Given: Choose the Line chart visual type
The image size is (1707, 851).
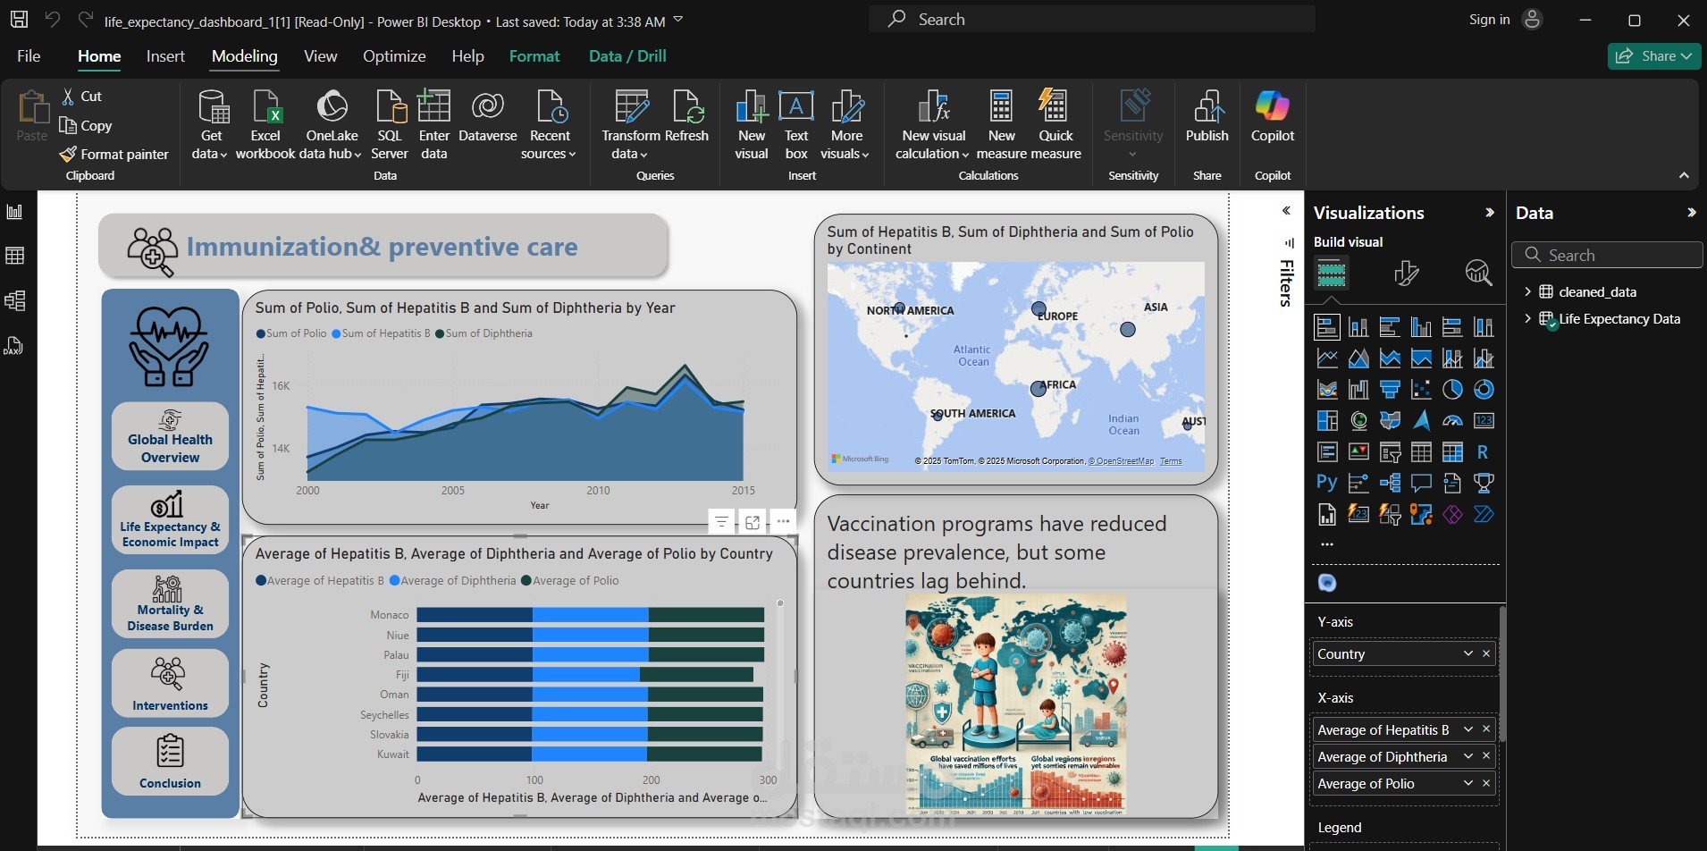Looking at the screenshot, I should [1327, 358].
